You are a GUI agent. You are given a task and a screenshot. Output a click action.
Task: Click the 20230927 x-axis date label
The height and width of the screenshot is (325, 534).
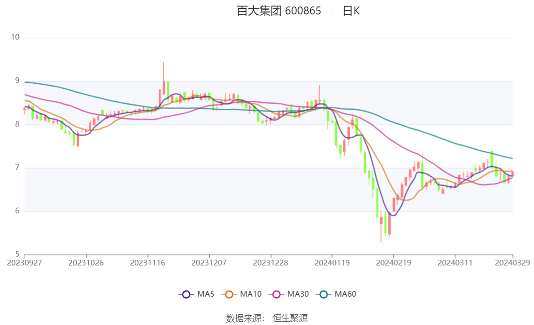(x=25, y=263)
